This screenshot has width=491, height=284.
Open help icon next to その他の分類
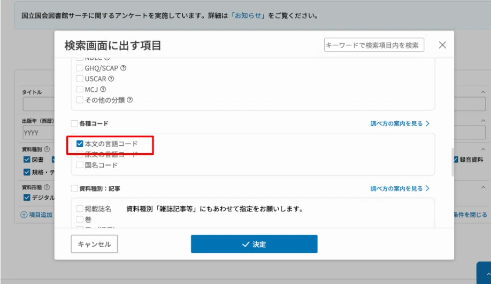coord(130,100)
